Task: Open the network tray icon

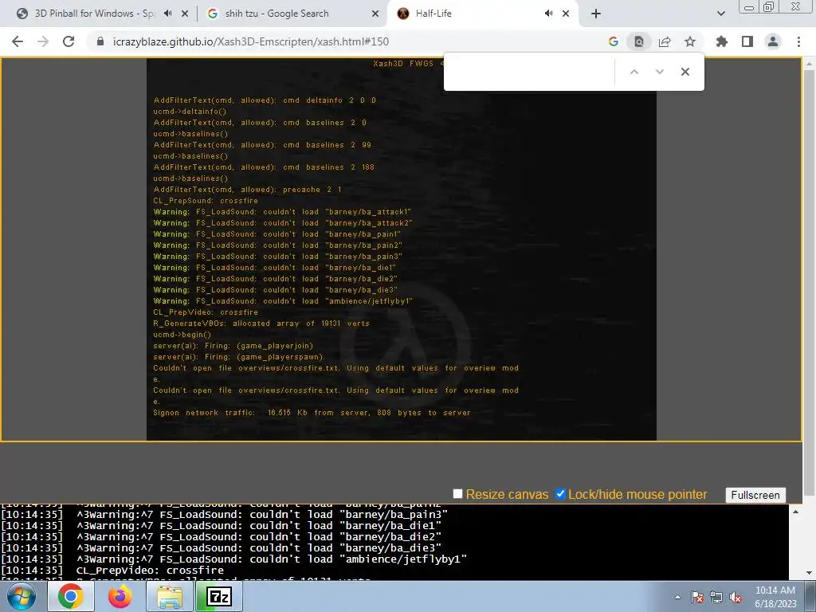Action: pyautogui.click(x=716, y=597)
